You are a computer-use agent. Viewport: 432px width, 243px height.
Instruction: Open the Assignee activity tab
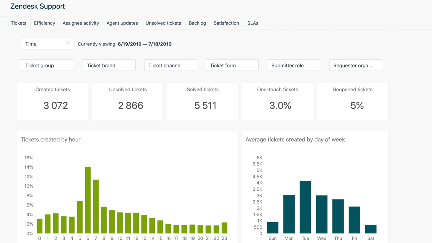(81, 23)
